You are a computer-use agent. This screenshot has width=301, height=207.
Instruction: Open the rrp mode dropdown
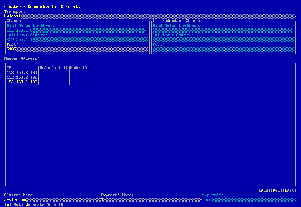click(x=295, y=200)
